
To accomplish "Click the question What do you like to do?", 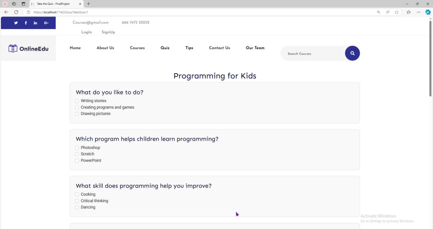I will click(x=110, y=92).
